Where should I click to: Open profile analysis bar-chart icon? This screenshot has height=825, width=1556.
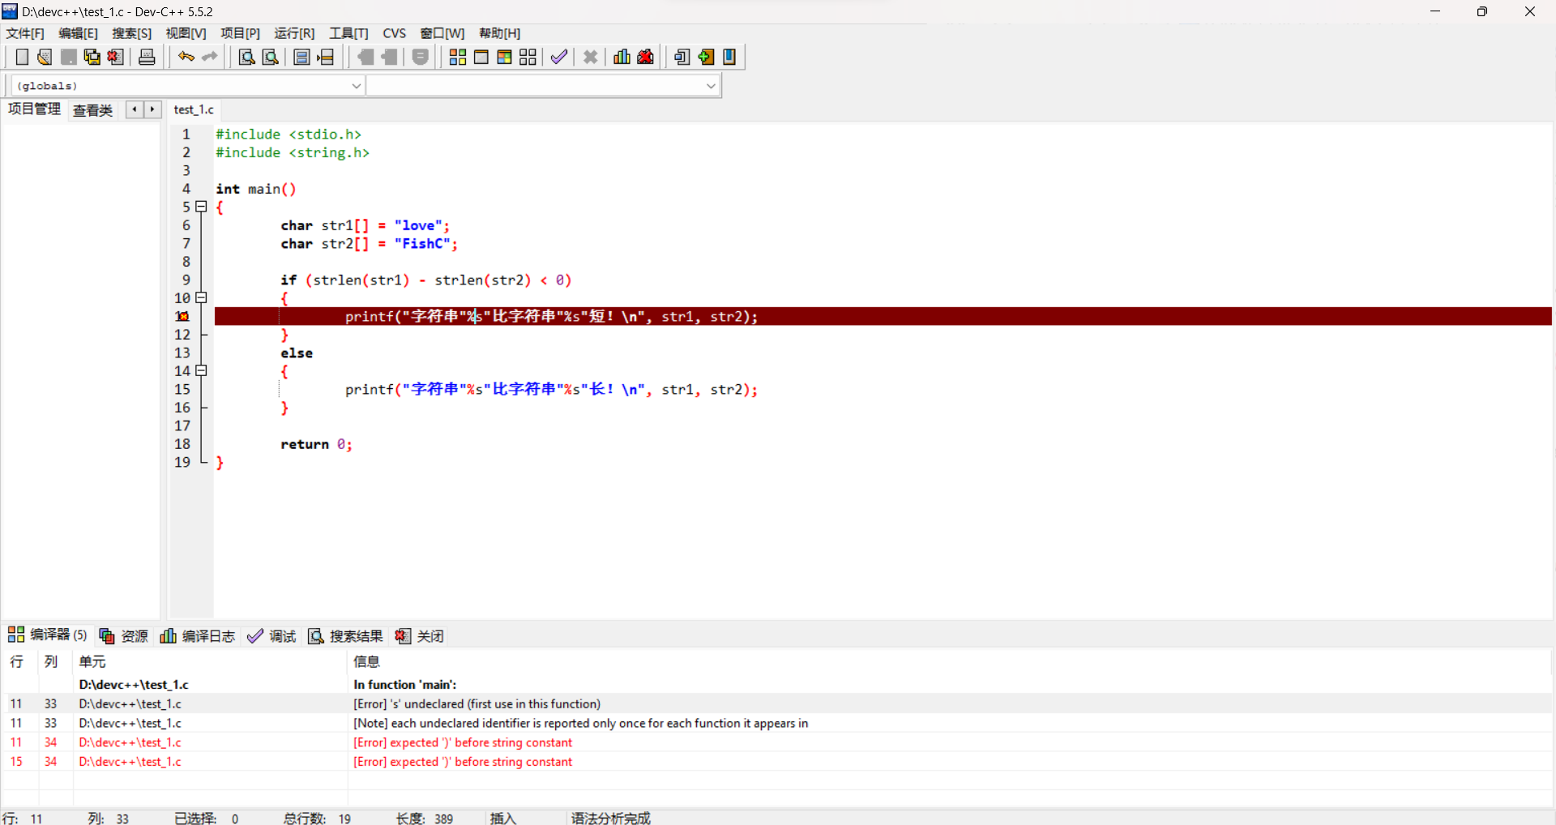622,57
